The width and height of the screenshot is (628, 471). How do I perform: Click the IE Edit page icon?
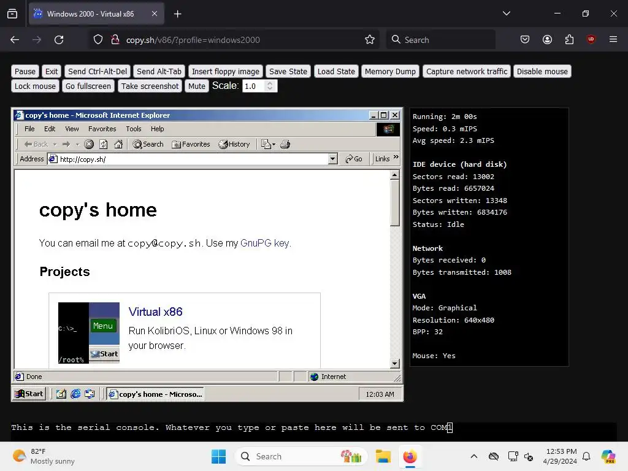(266, 144)
